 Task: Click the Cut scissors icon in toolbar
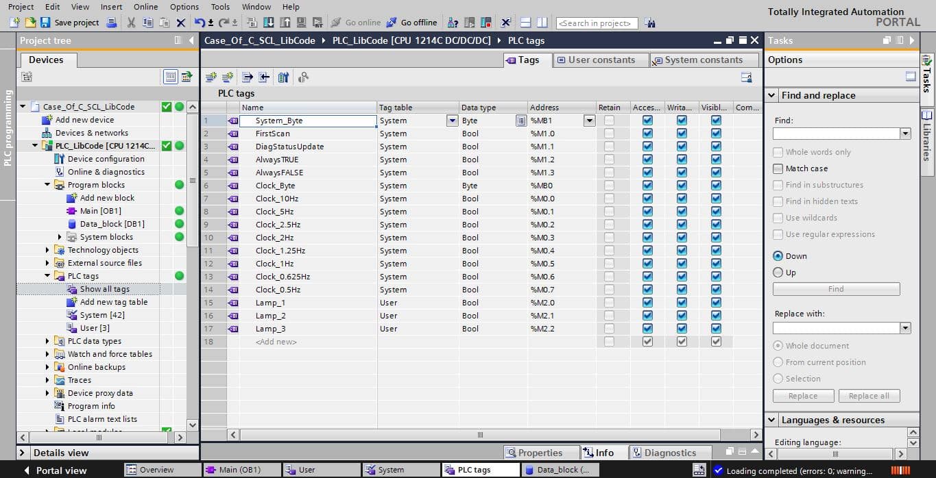(131, 23)
